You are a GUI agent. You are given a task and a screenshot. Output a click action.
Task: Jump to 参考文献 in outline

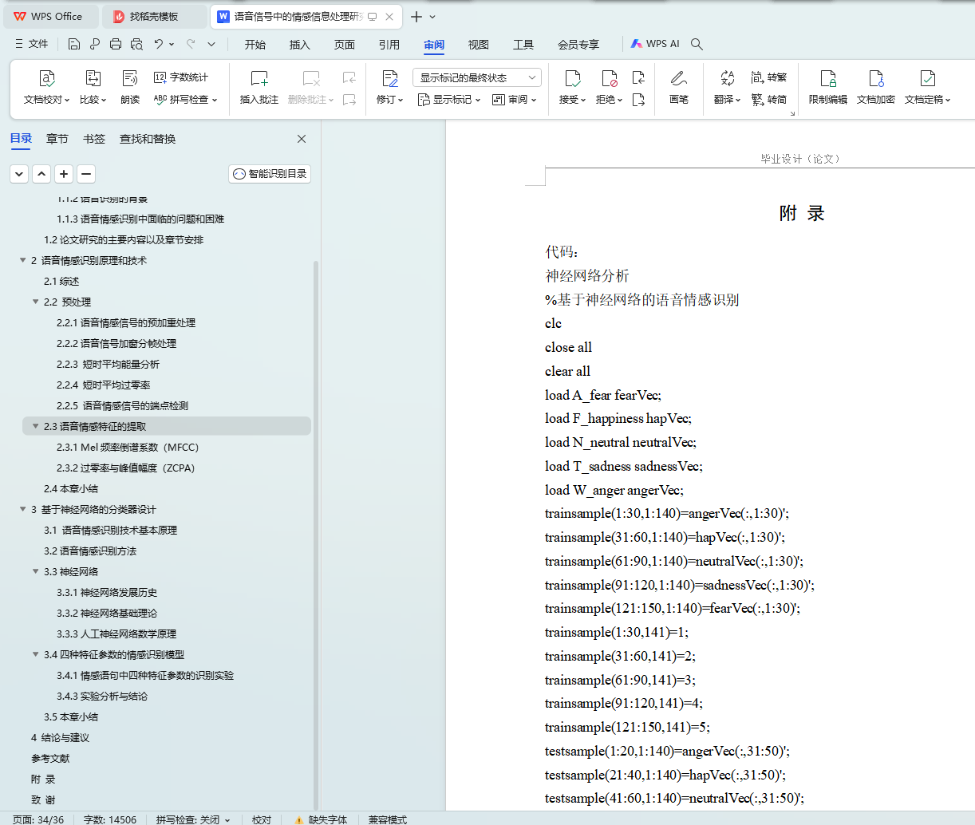[50, 758]
